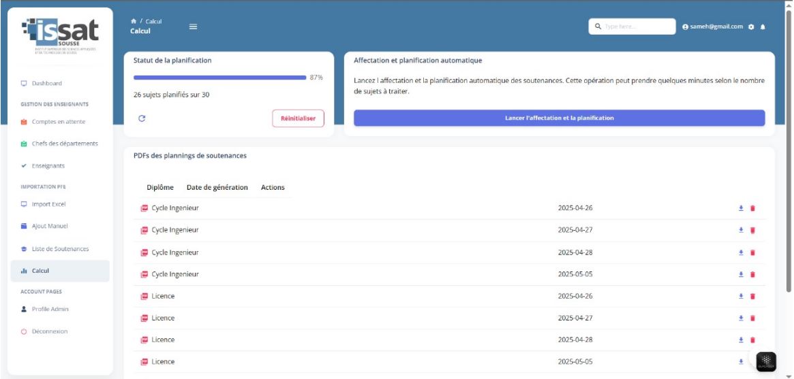Click the planning progress bar at 87%
The width and height of the screenshot is (794, 379).
click(219, 78)
